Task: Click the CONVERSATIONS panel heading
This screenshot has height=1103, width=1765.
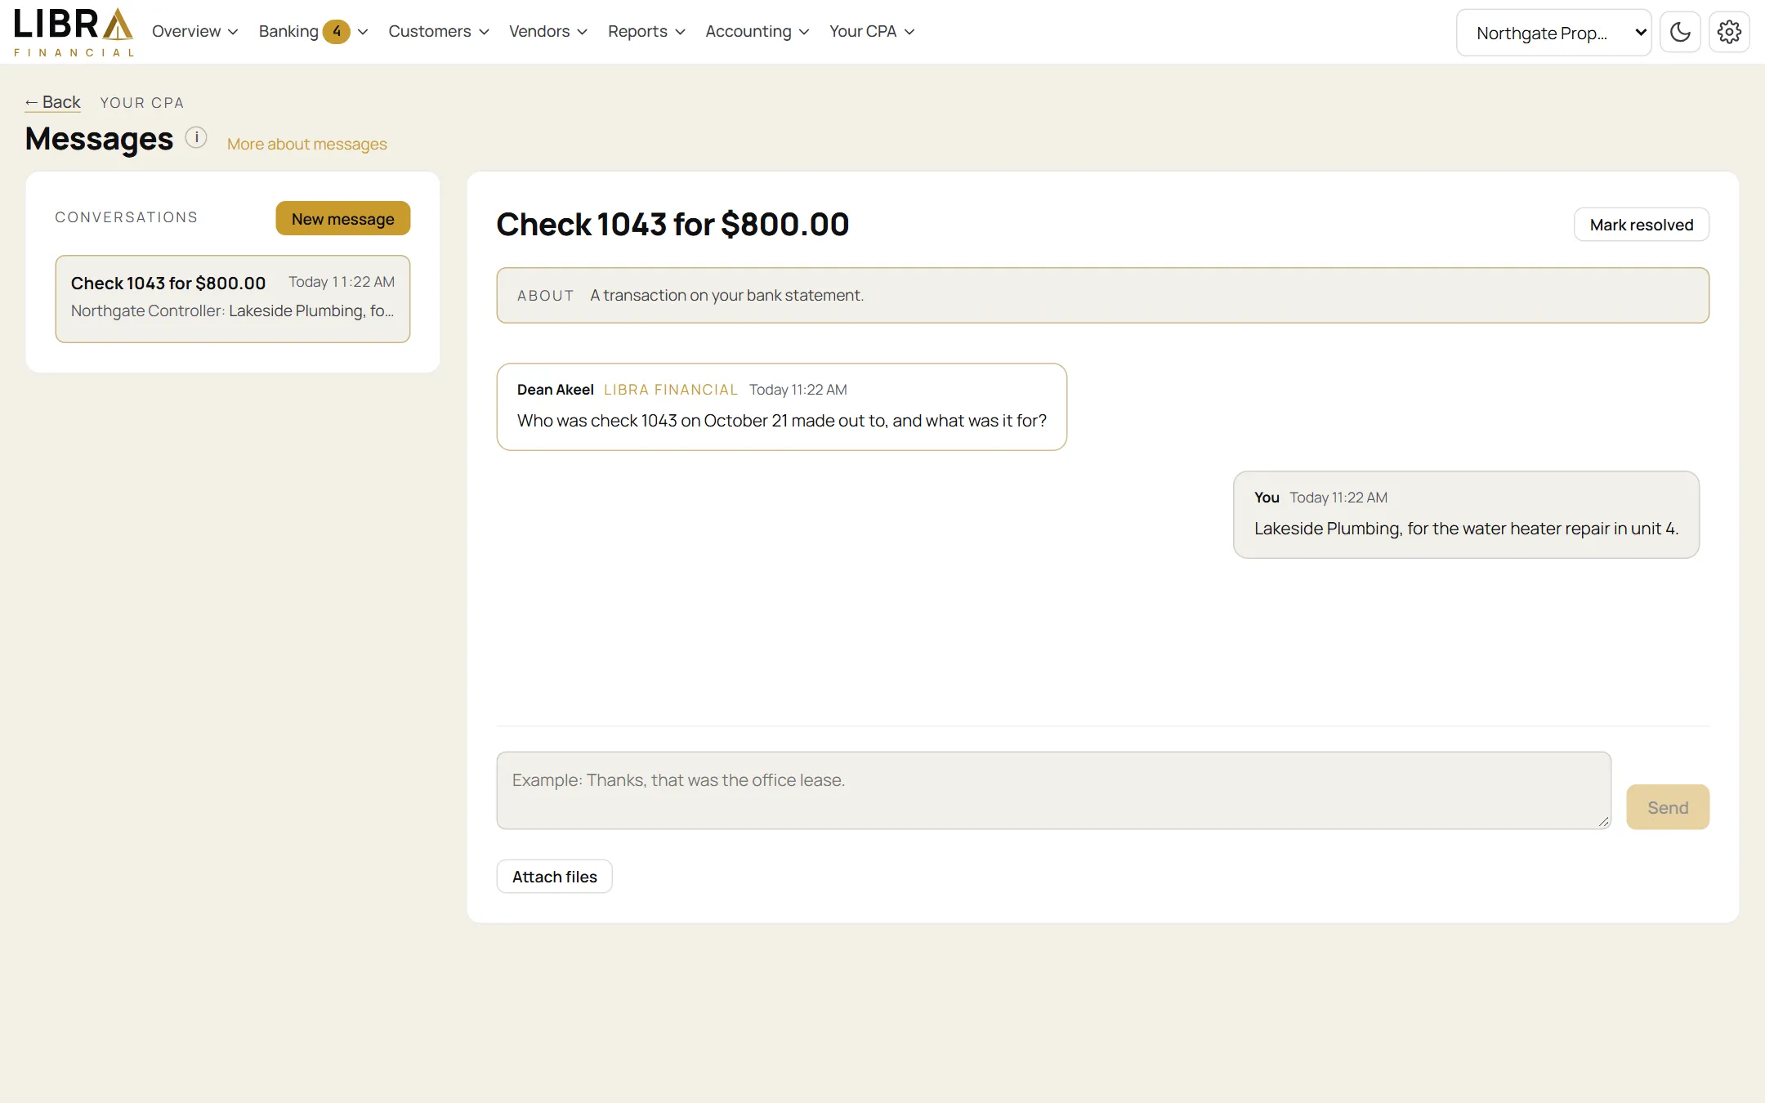Action: (x=127, y=217)
